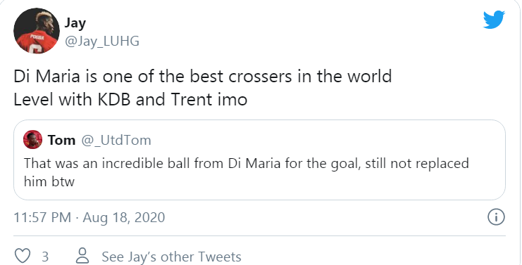
Task: Like the tweet with the heart icon
Action: [23, 257]
